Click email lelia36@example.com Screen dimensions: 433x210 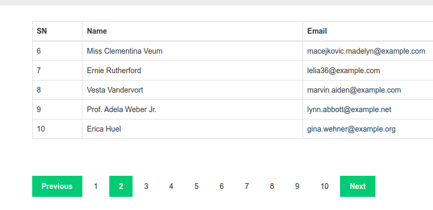pos(344,71)
